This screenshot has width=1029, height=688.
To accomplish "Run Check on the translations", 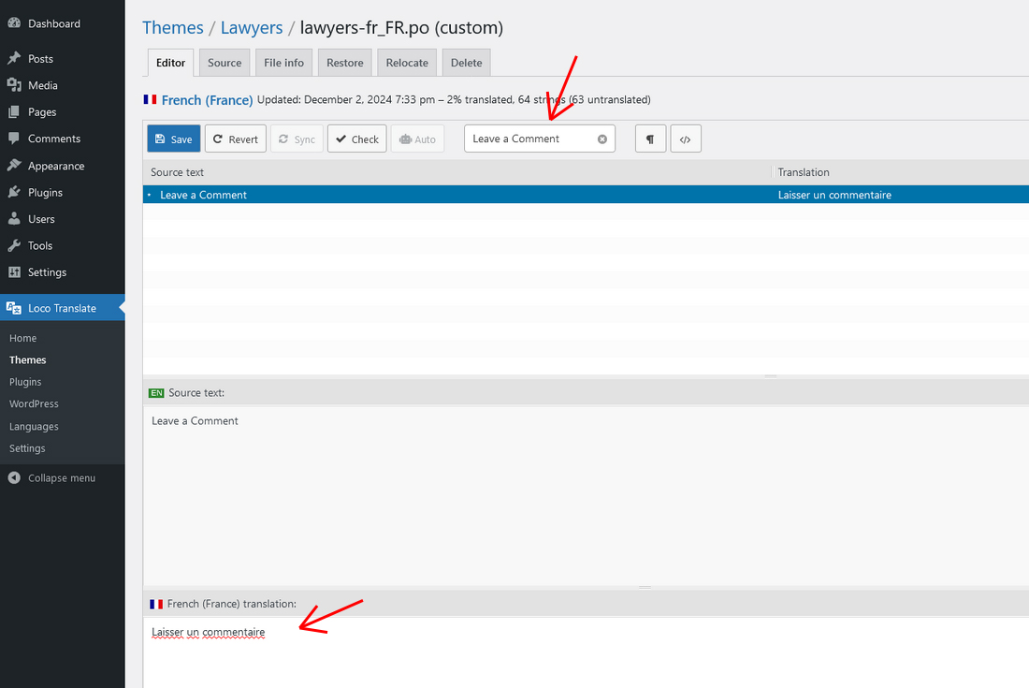I will [356, 138].
